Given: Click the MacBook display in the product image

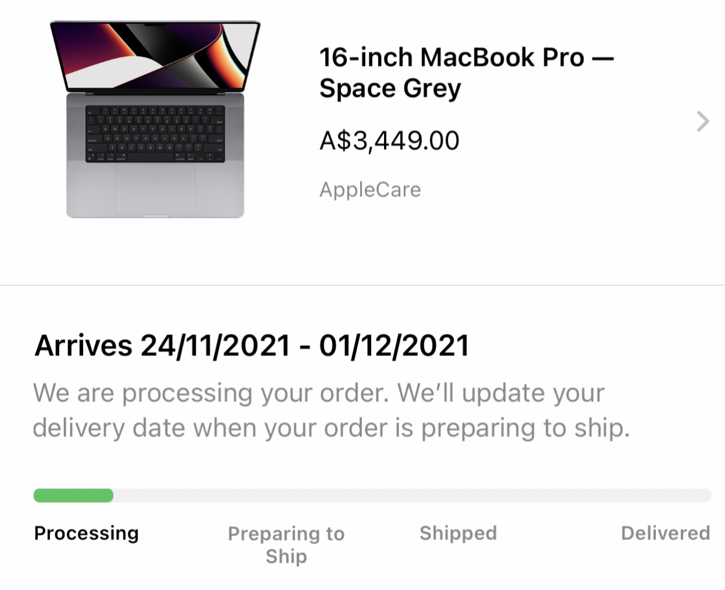Looking at the screenshot, I should point(156,56).
